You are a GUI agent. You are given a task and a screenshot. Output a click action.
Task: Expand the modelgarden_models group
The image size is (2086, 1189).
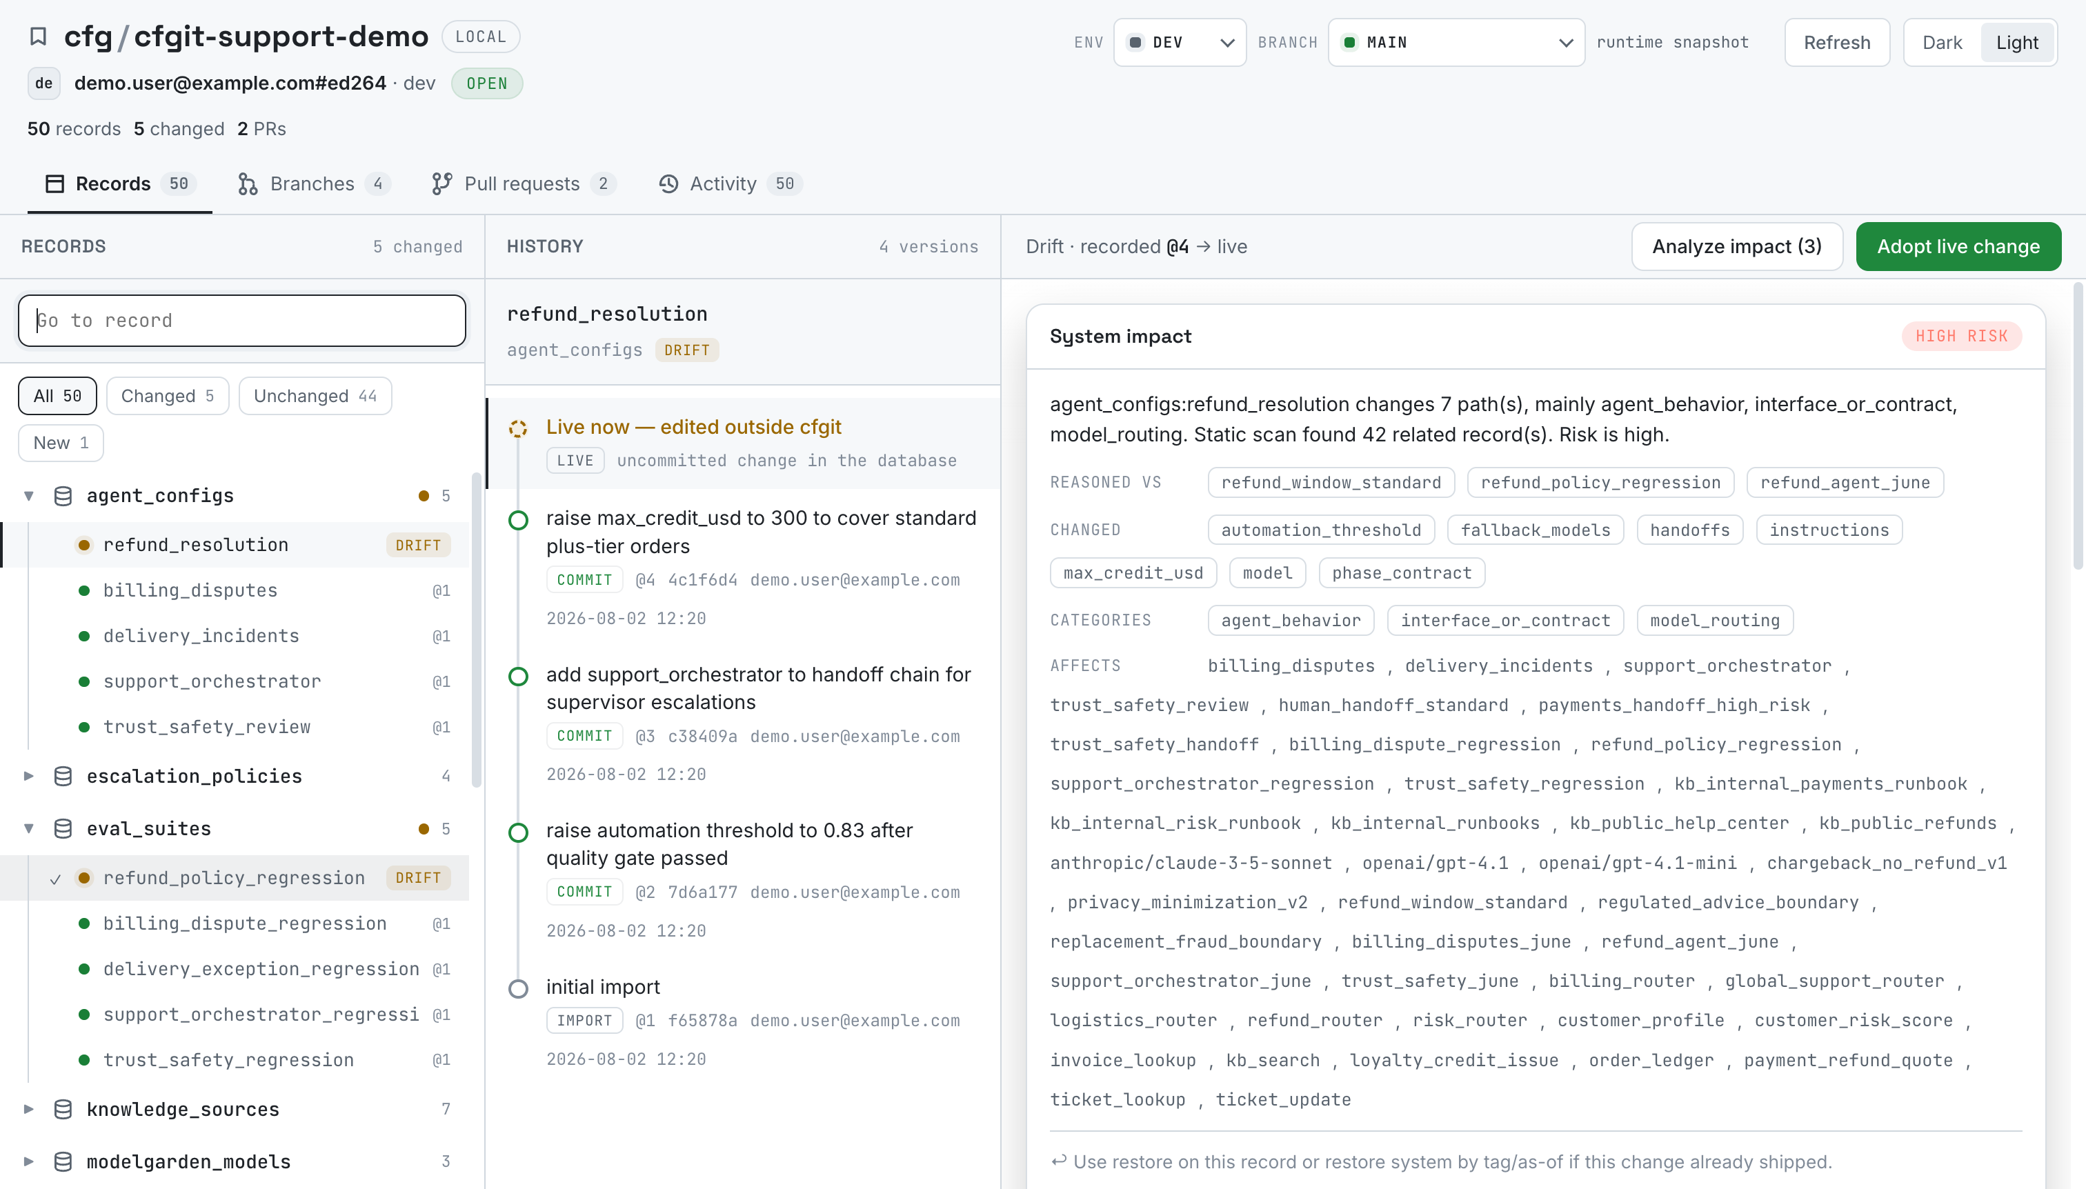click(28, 1161)
